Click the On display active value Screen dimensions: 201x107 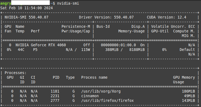[142, 45]
